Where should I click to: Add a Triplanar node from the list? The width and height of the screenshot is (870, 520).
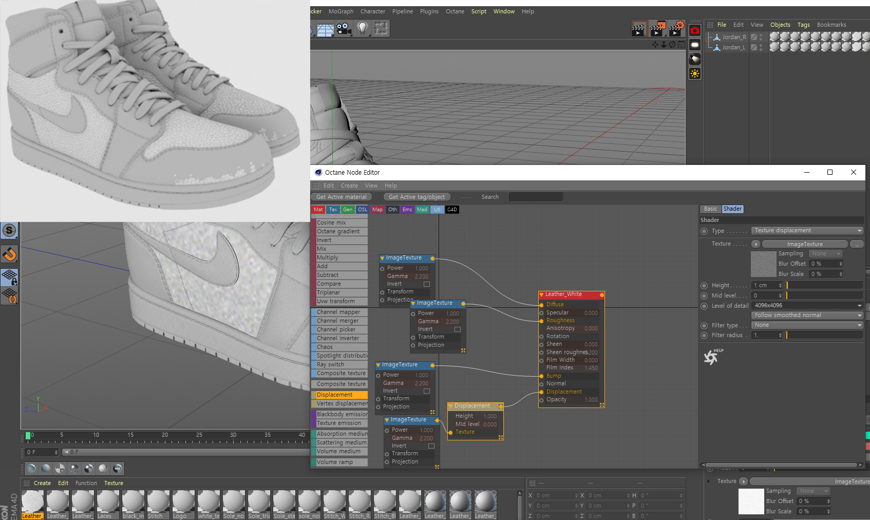339,293
